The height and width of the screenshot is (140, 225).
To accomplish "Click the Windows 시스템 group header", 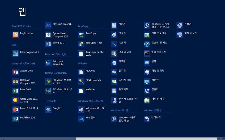I will (x=120, y=110).
